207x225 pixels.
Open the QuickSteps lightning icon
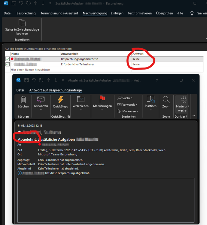[60, 100]
